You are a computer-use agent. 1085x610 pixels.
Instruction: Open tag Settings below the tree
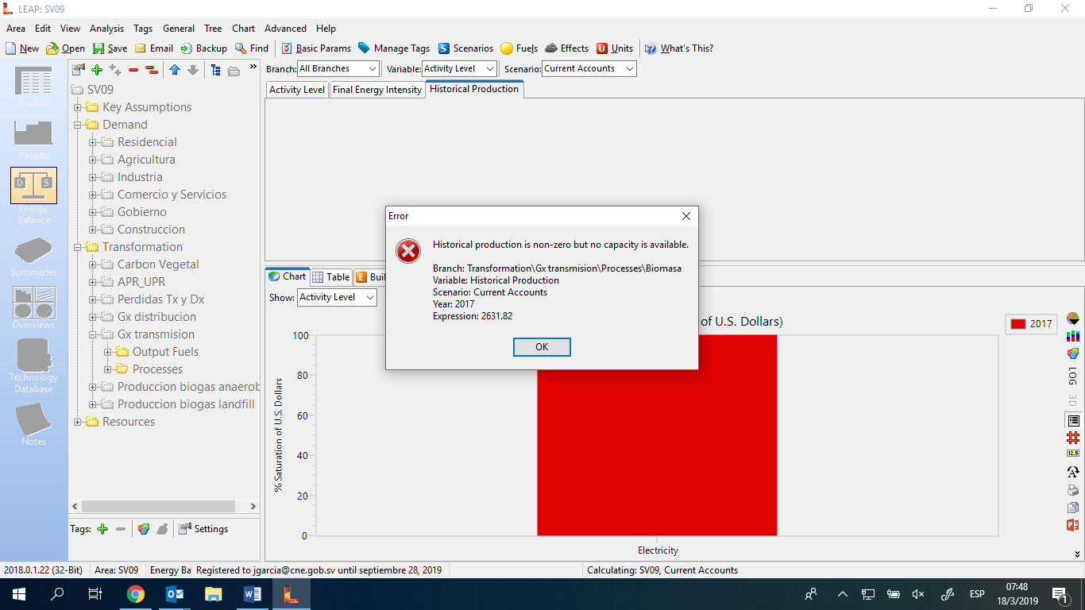tap(203, 529)
